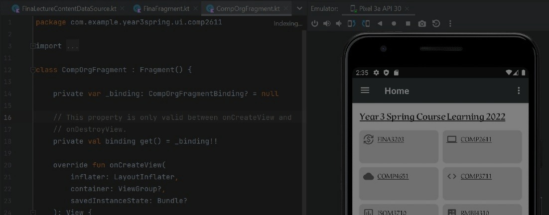This screenshot has width=549, height=215.
Task: Click the 2:35 clock in status bar
Action: pyautogui.click(x=362, y=73)
